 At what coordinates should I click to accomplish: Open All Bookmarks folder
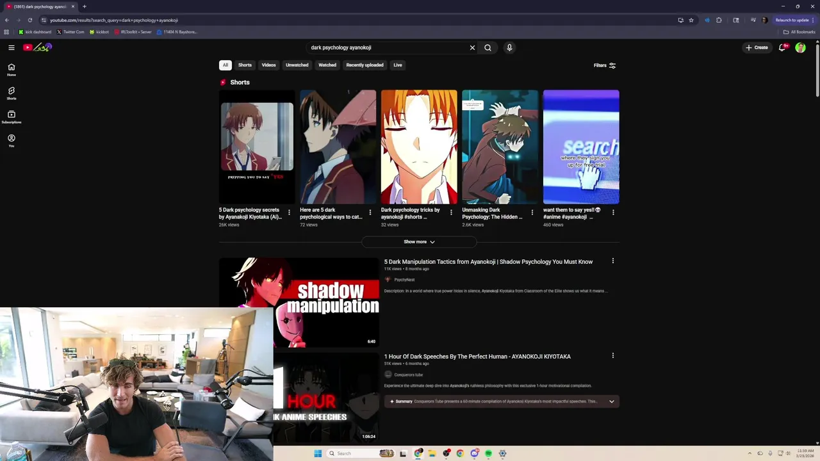click(x=799, y=31)
